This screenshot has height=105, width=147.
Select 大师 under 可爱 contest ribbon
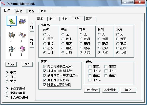click(85, 53)
